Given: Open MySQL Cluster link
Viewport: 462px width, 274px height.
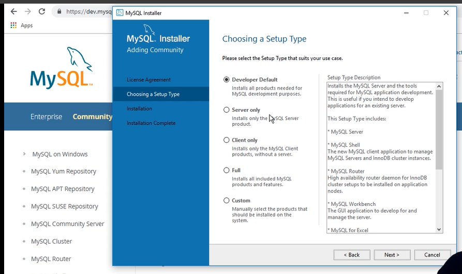Looking at the screenshot, I should pos(52,241).
